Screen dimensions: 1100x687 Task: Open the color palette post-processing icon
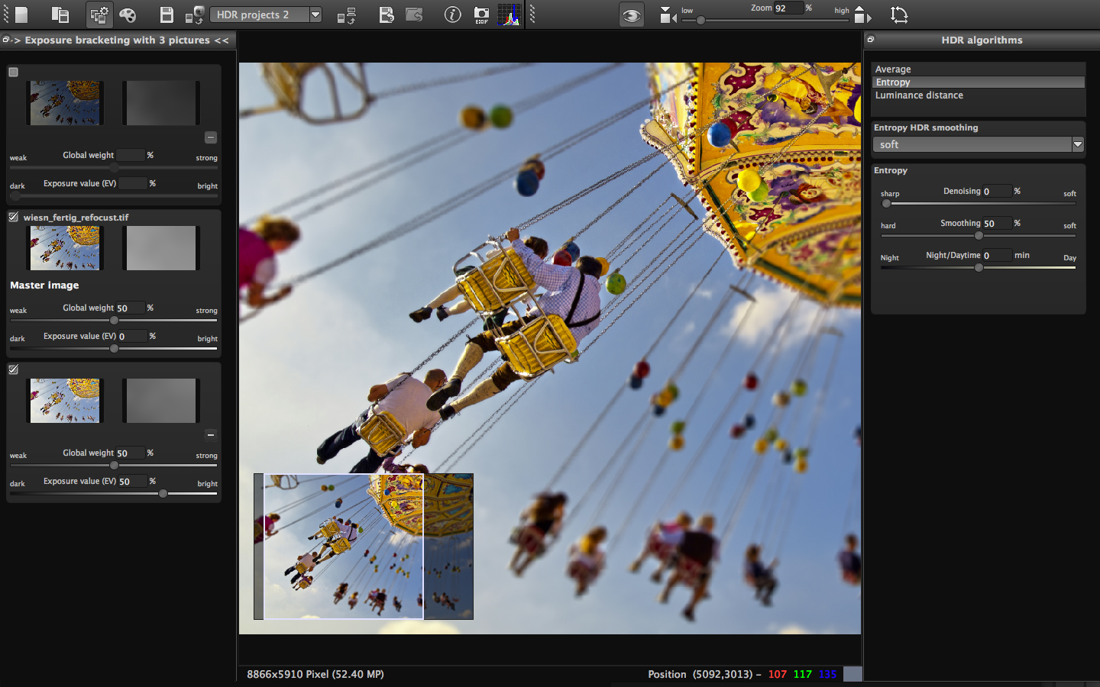point(128,15)
